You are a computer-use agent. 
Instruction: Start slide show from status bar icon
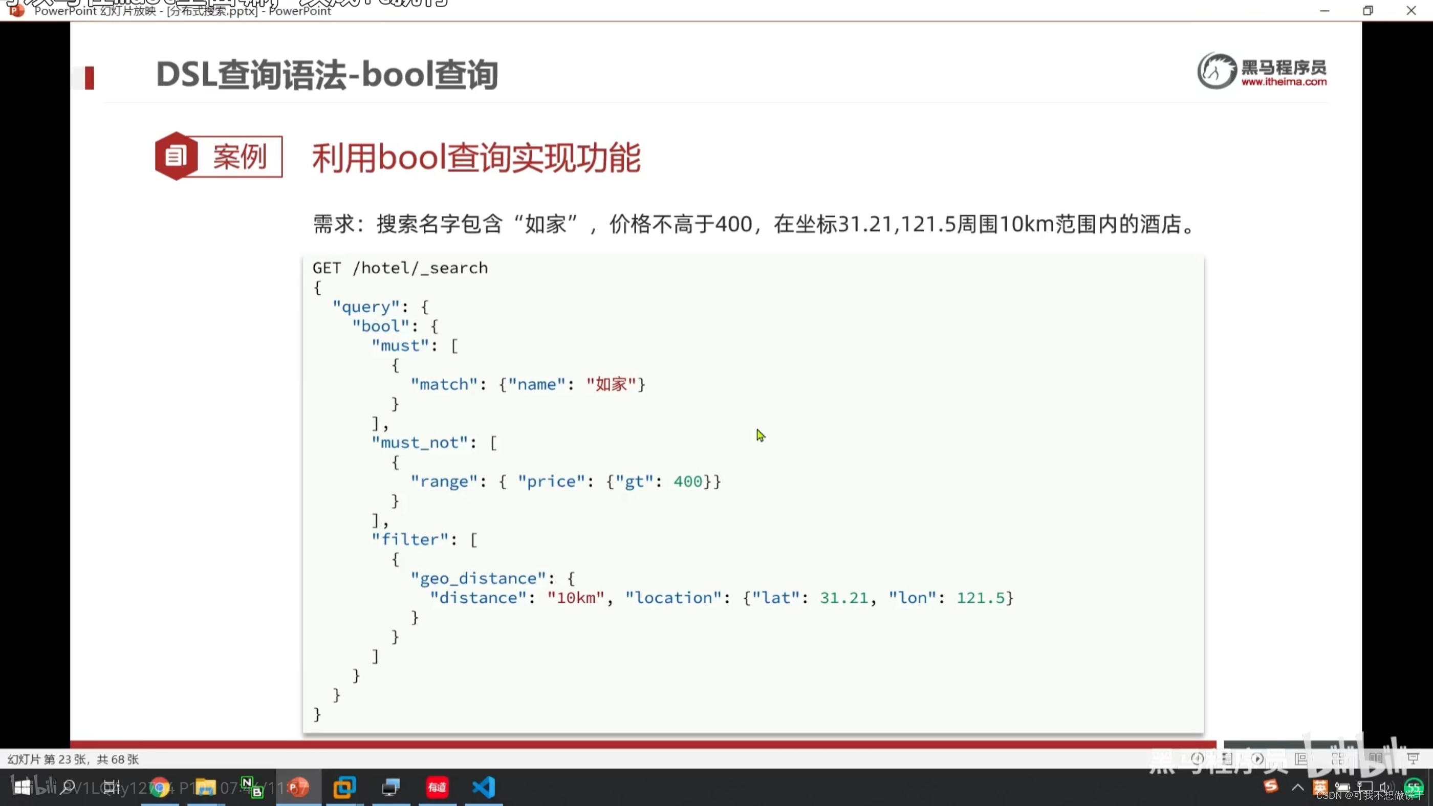1413,758
